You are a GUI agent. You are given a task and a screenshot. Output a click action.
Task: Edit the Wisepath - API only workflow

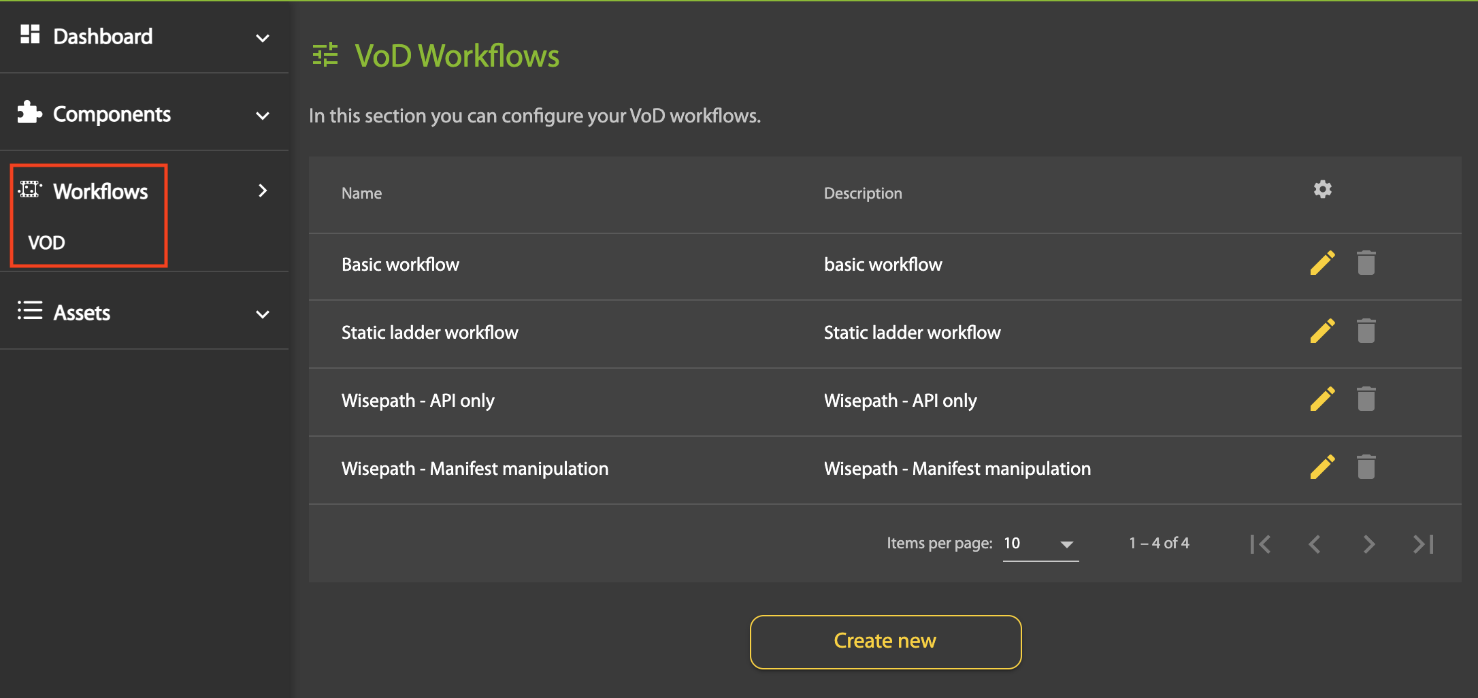pos(1322,399)
